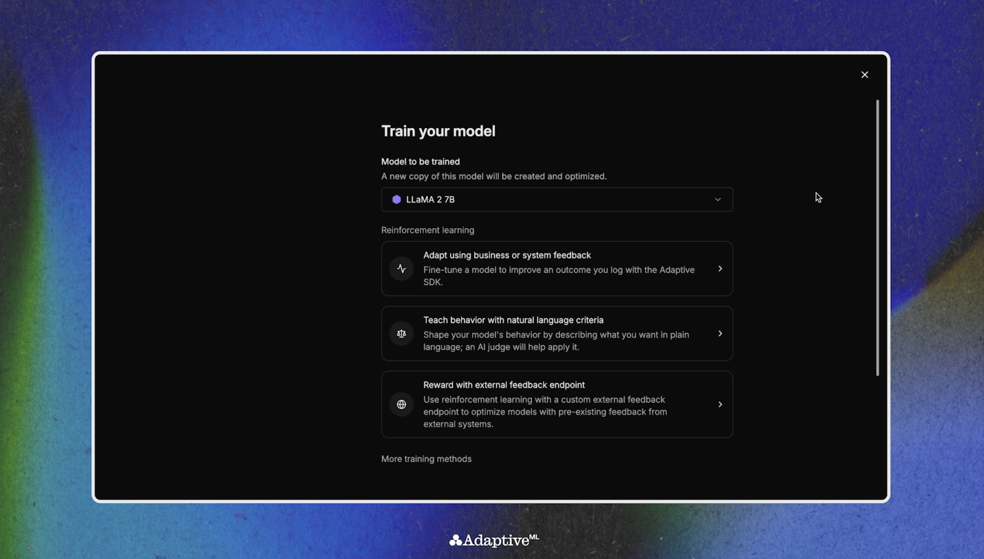This screenshot has height=559, width=984.
Task: Close the Train your model dialog
Action: coord(864,74)
